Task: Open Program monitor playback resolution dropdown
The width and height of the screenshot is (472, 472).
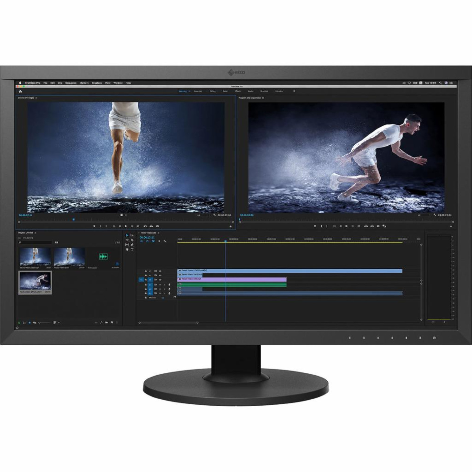Action: pyautogui.click(x=430, y=215)
